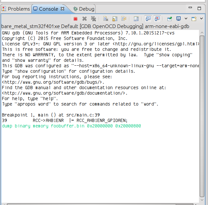
Task: Click the scroll down arrow of console
Action: pos(202,200)
